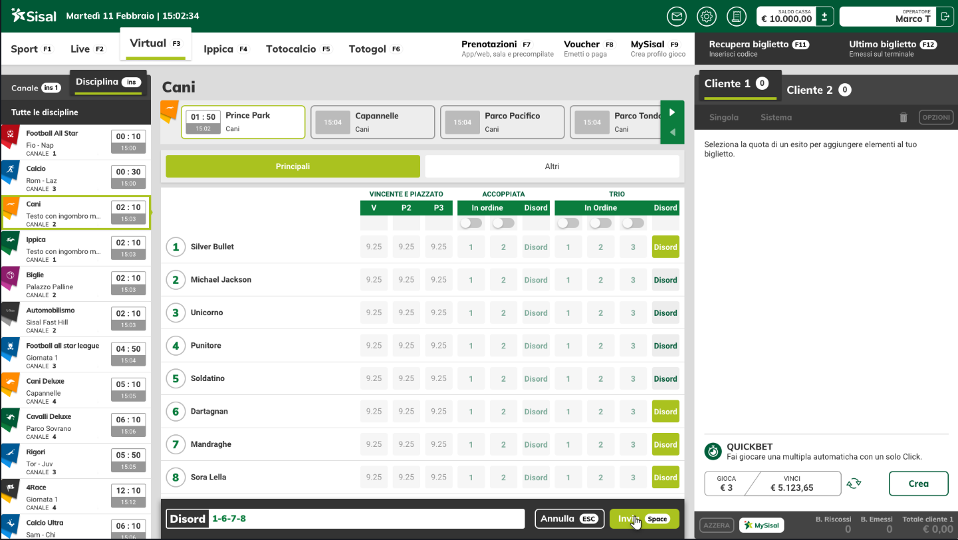The image size is (958, 540).
Task: Click the Sisal logo
Action: (34, 16)
